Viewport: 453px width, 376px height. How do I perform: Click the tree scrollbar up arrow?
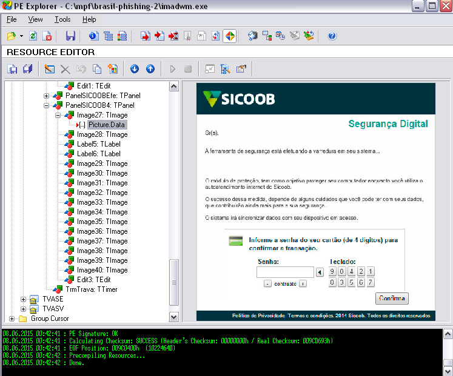click(x=173, y=86)
